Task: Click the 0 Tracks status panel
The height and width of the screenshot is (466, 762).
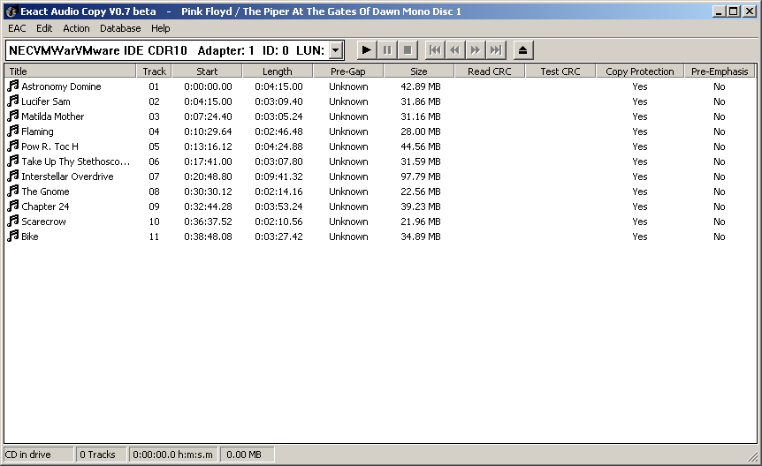Action: click(101, 455)
